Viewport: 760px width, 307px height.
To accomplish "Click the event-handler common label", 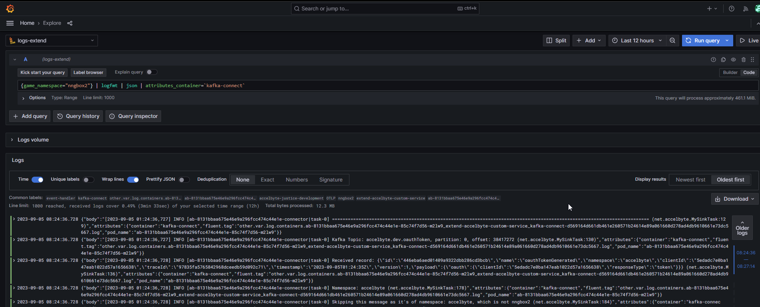I will (60, 198).
